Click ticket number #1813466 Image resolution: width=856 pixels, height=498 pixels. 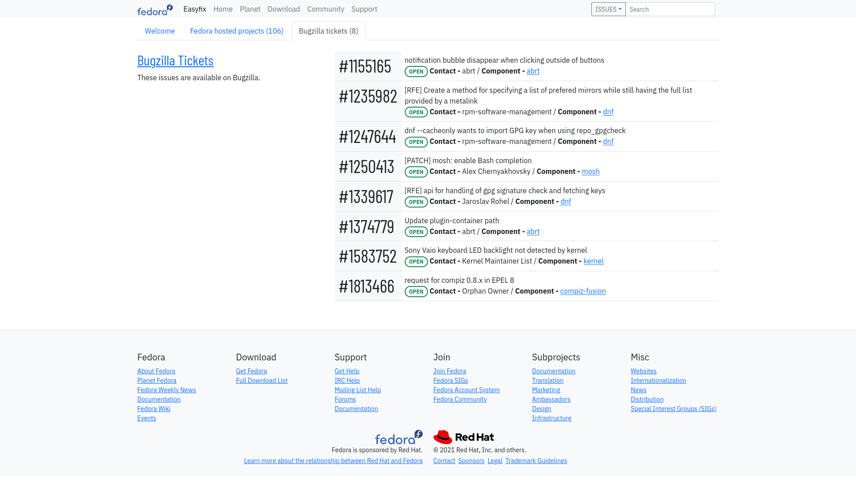(x=367, y=286)
